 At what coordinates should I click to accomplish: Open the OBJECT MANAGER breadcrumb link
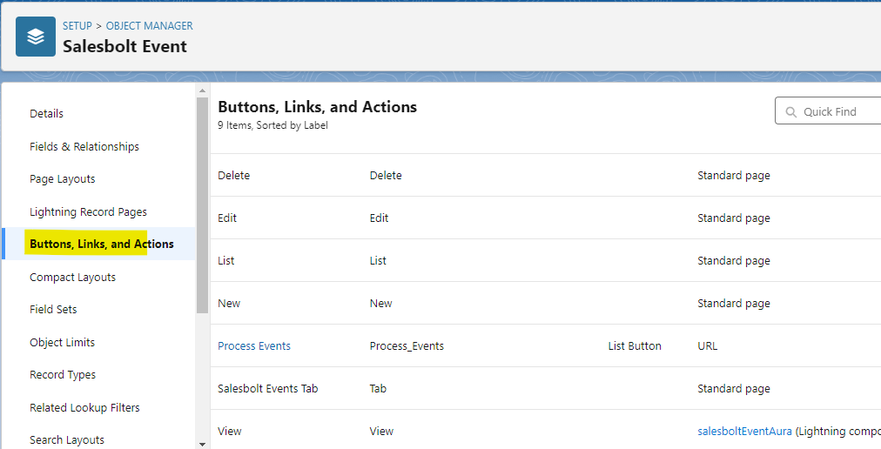coord(150,26)
